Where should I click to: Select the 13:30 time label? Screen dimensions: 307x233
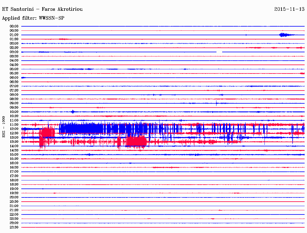click(14, 142)
